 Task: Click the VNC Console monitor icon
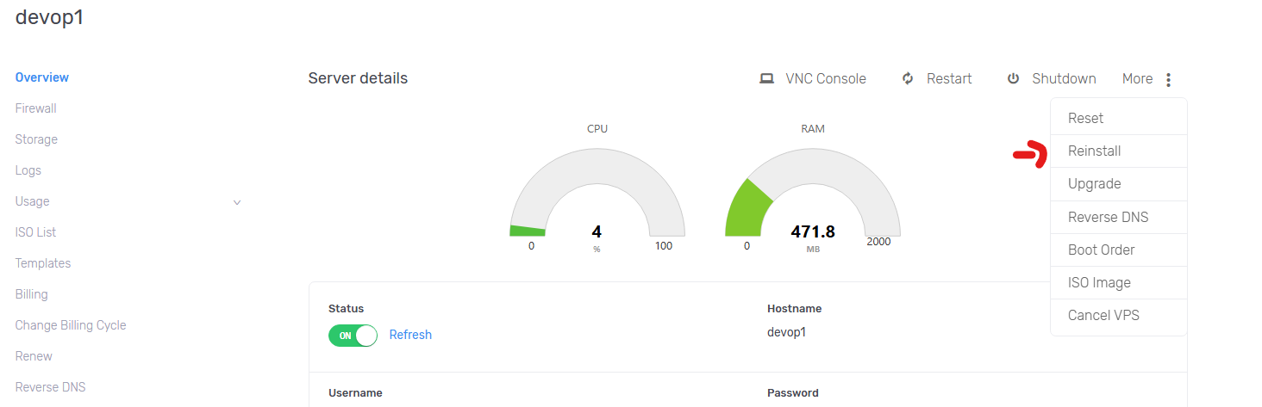[766, 79]
